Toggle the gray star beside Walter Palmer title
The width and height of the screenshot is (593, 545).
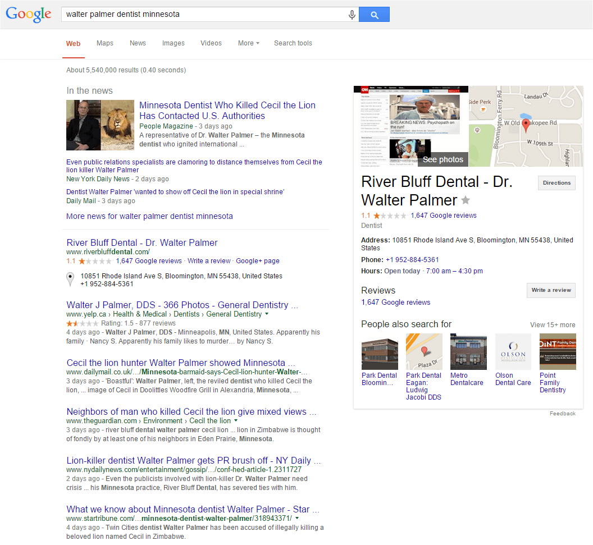[x=466, y=200]
